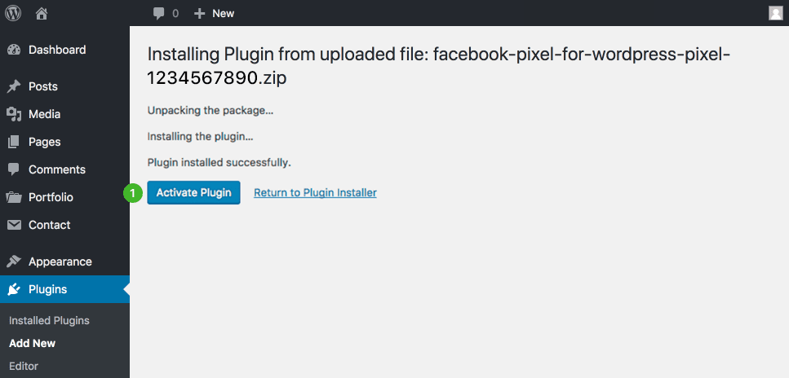Open the New content menu
789x378 pixels.
click(x=215, y=13)
